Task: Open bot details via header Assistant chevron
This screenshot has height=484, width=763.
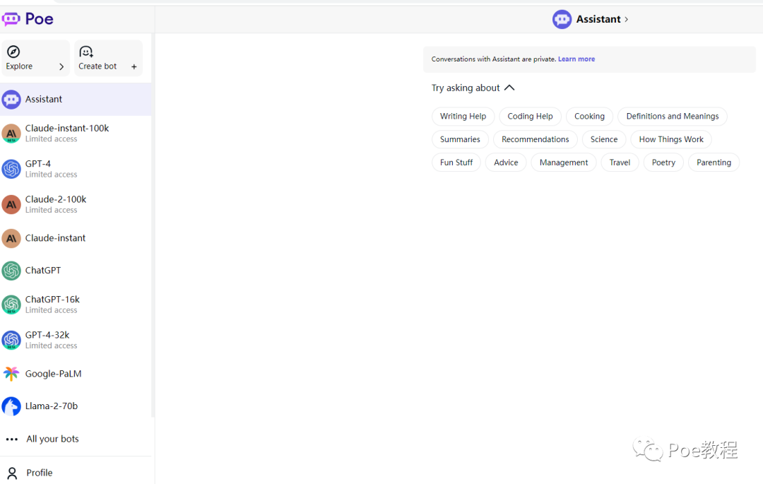Action: 626,20
